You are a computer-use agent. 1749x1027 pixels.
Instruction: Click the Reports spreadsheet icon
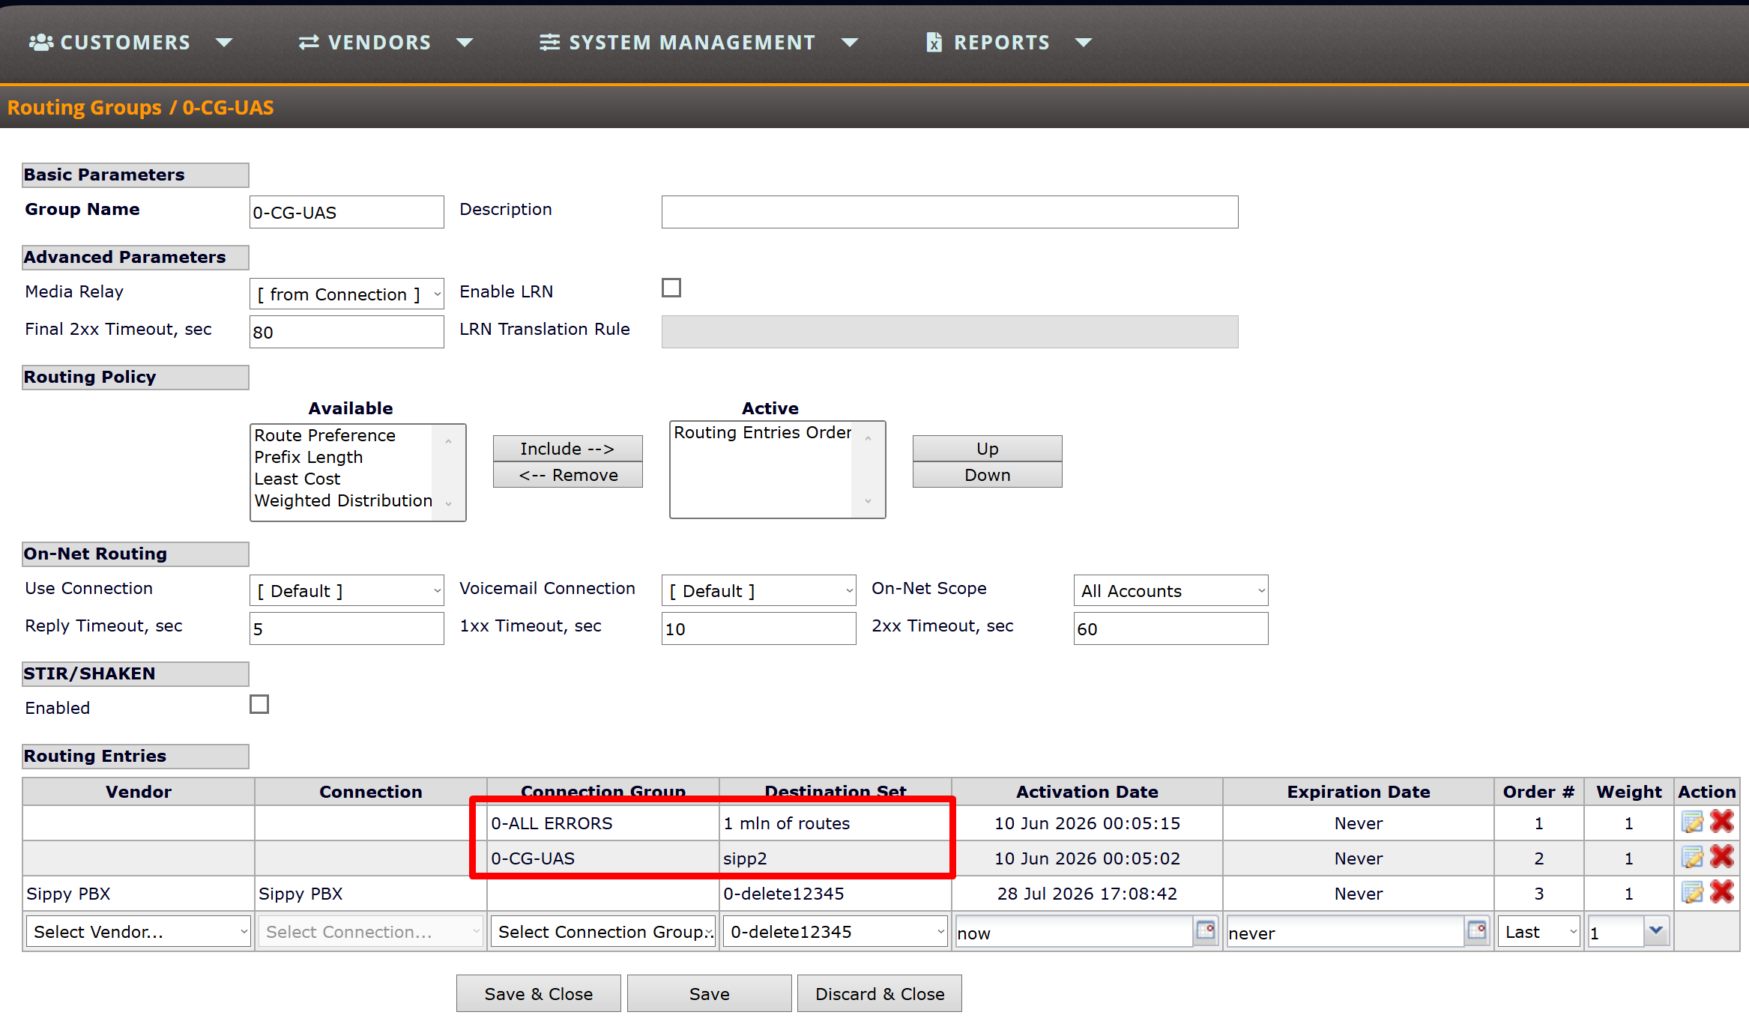934,42
